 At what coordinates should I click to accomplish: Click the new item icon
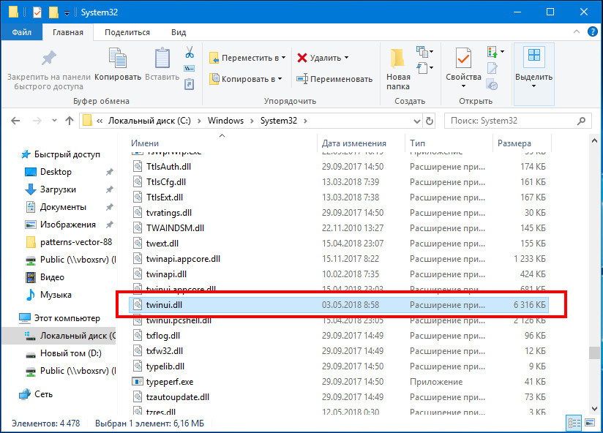pyautogui.click(x=422, y=51)
